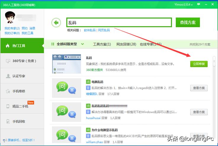Screen dimensions: 218x146
Task: Click the 问 icon before 为什么电脑显示乱码
Action: tap(88, 130)
